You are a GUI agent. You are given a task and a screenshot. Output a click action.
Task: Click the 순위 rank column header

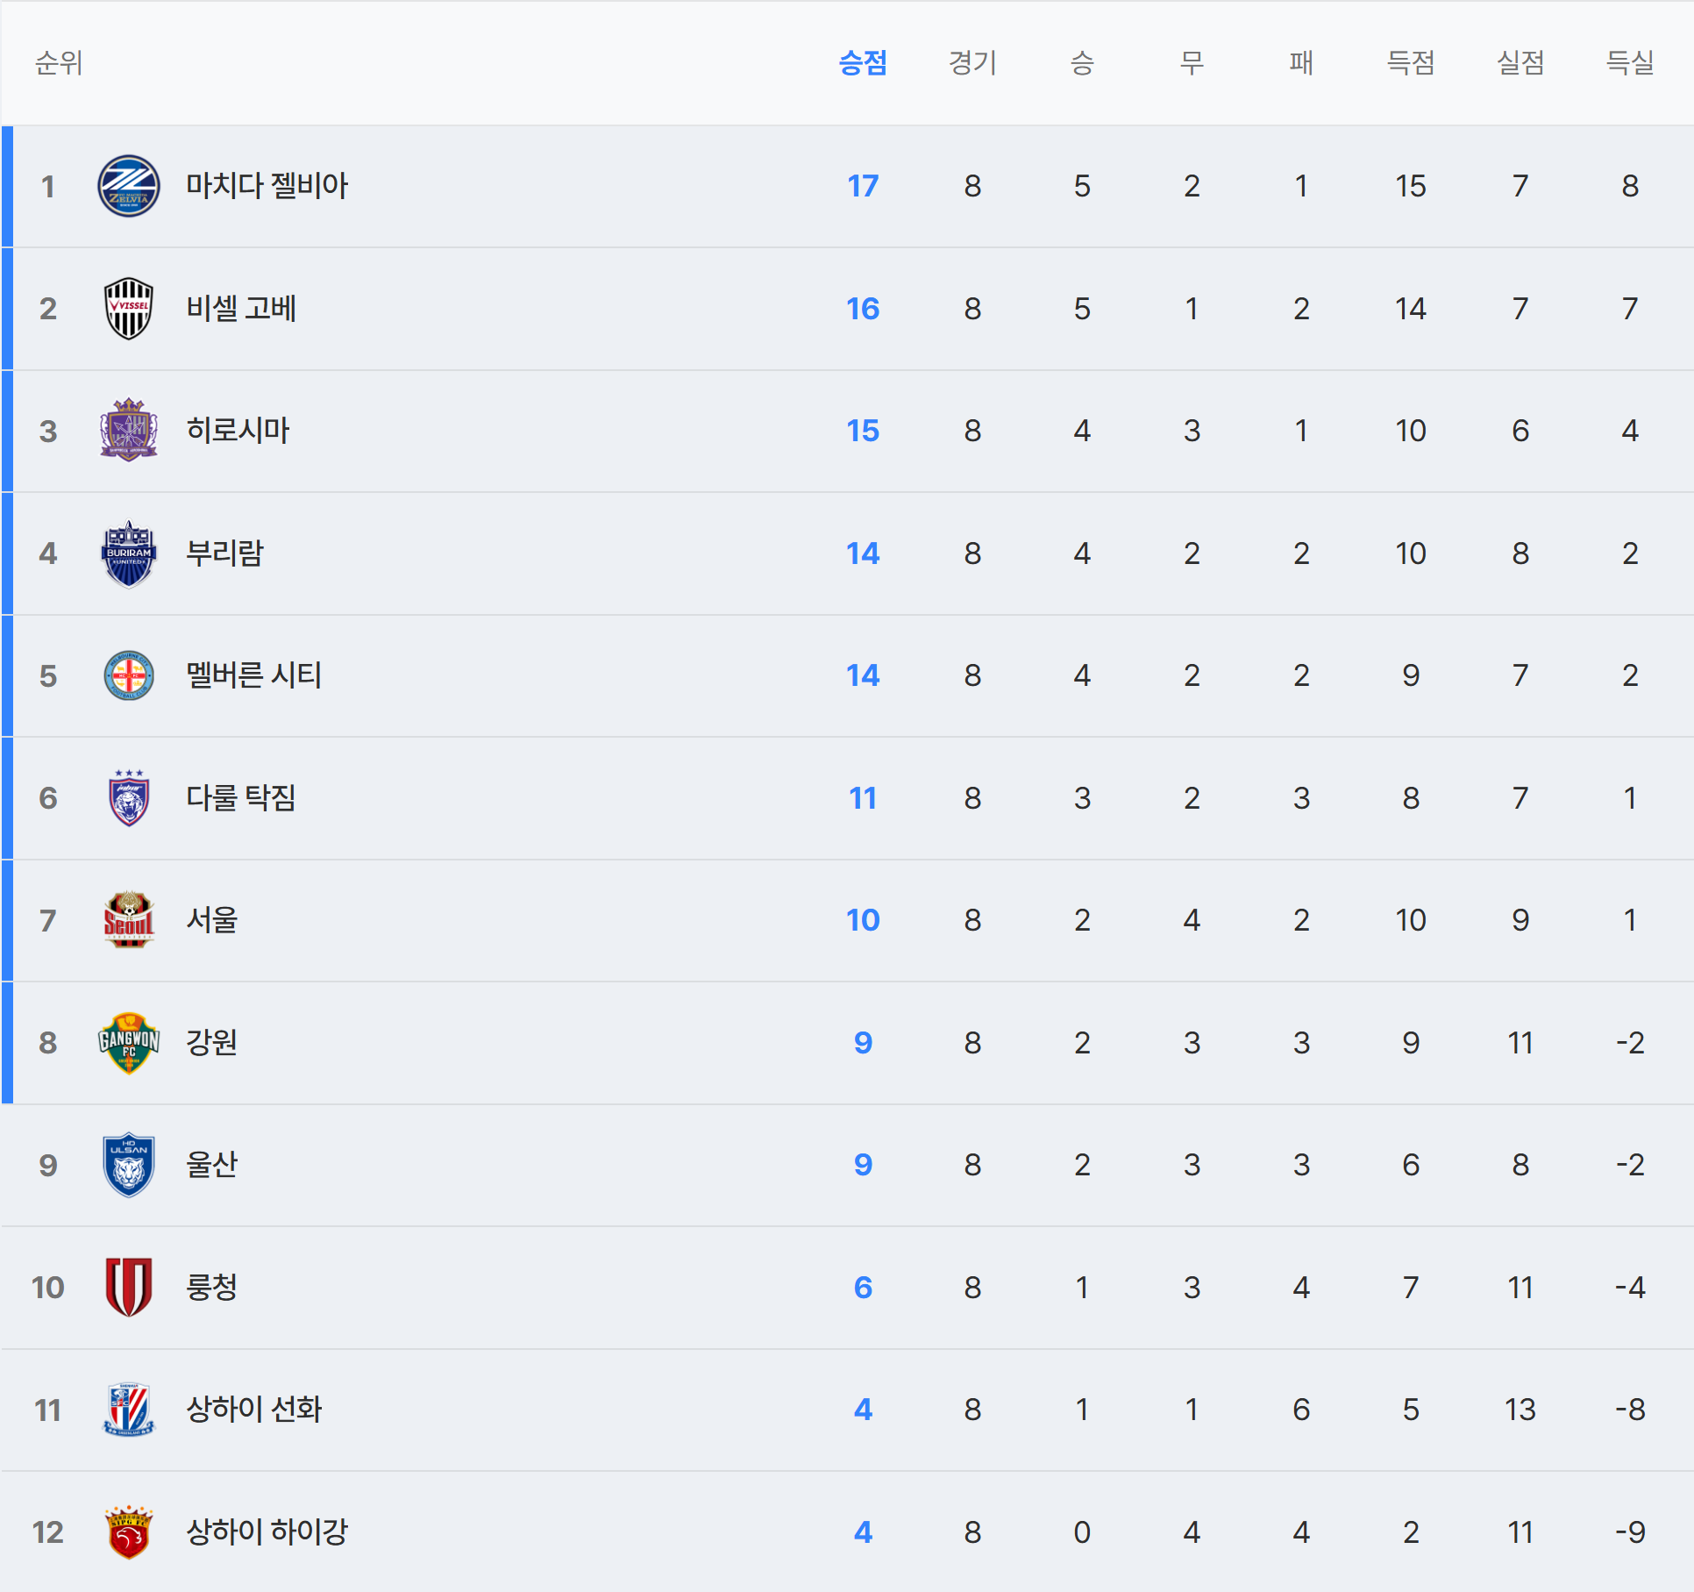click(59, 63)
